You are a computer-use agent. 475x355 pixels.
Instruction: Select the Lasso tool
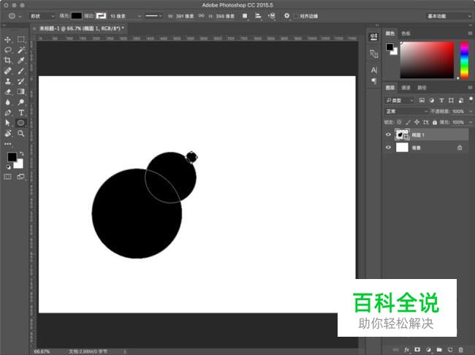[8, 50]
